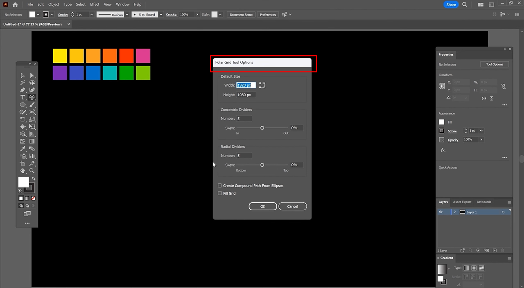Choose the Lasso tool

(x=32, y=83)
